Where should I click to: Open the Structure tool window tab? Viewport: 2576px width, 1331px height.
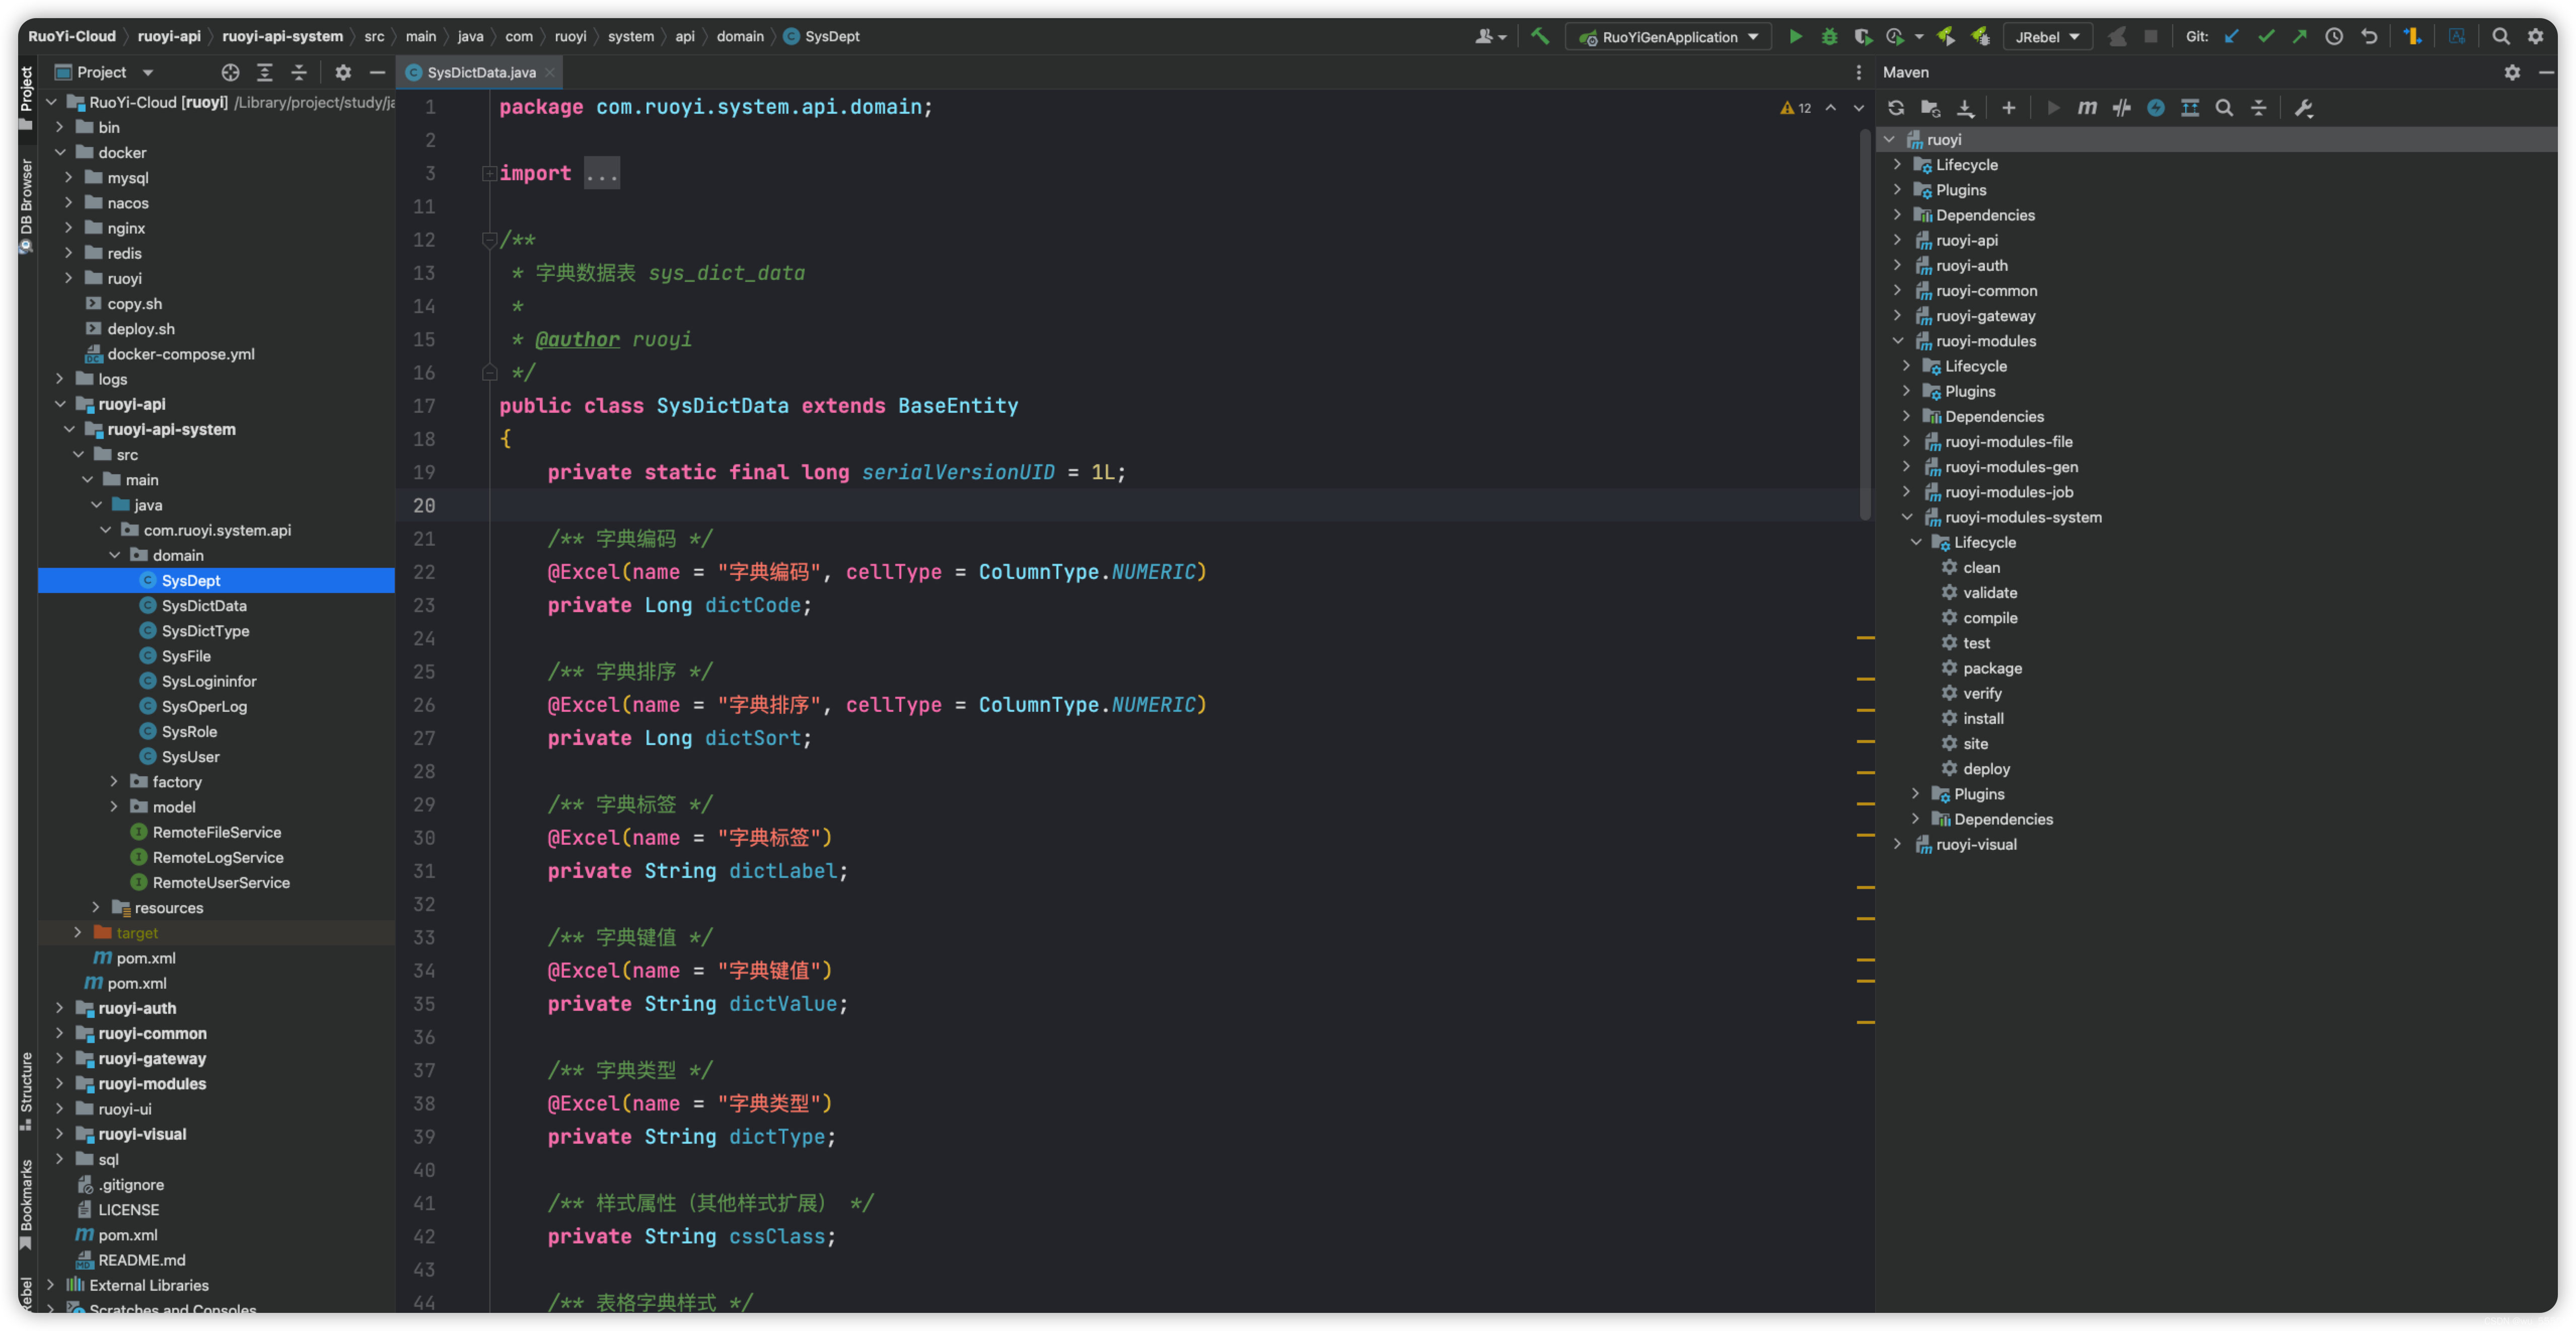click(27, 1091)
